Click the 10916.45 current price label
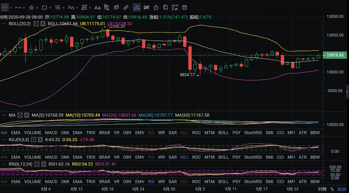The image size is (349, 193). pyautogui.click(x=335, y=55)
